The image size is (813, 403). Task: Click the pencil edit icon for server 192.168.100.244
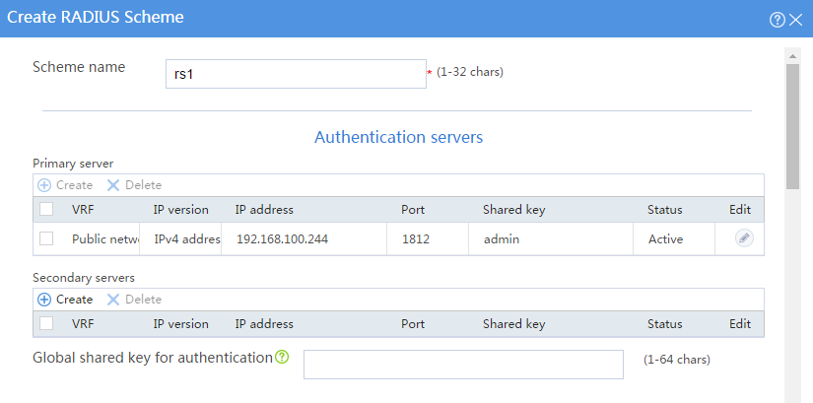click(744, 238)
